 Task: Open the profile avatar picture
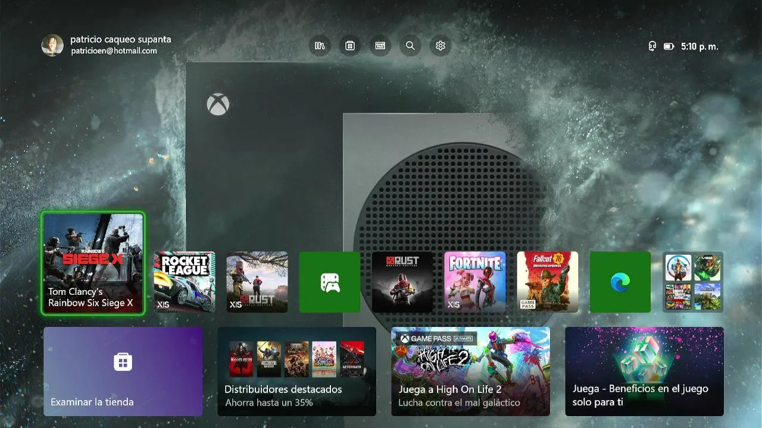[x=52, y=45]
